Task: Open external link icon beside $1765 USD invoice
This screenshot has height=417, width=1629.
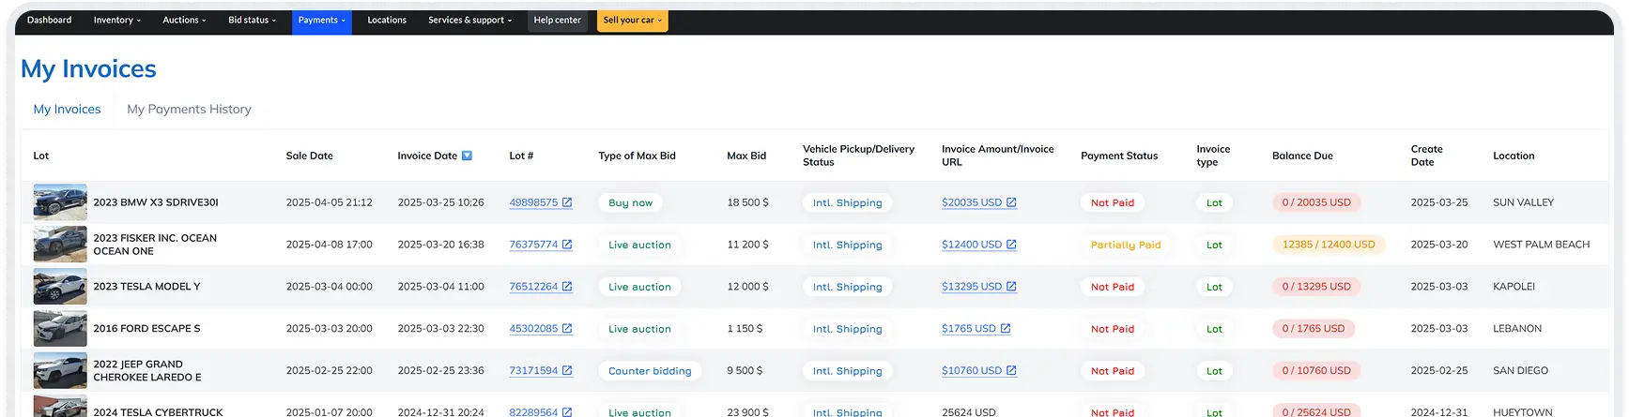Action: click(1006, 329)
